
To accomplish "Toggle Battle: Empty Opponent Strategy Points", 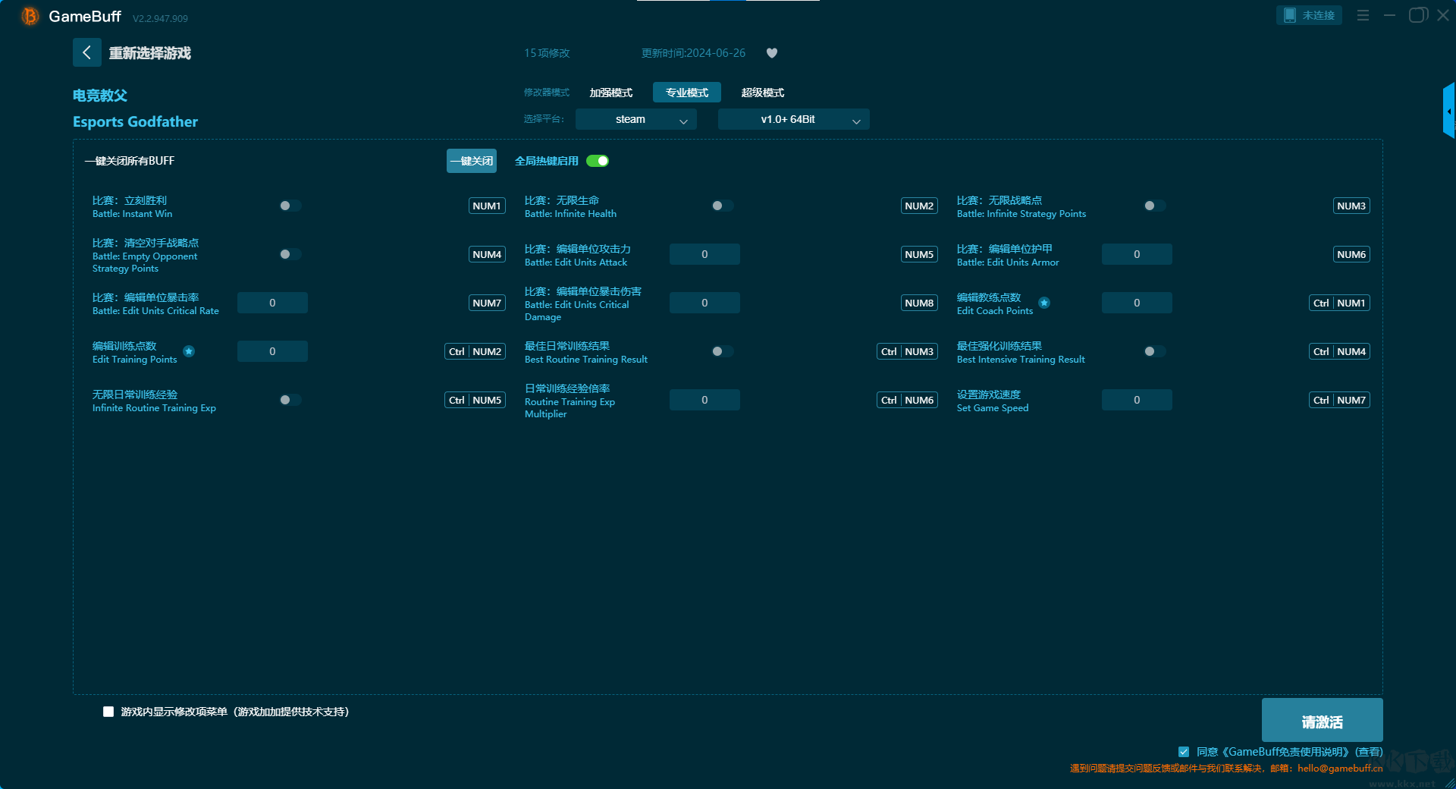I will [290, 254].
